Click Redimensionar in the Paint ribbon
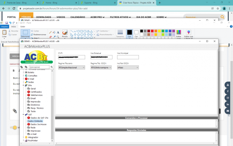 pos(39,35)
